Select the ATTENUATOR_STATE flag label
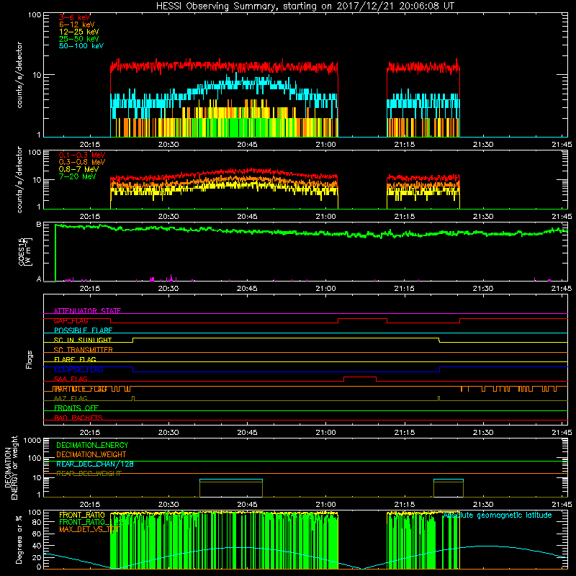Image resolution: width=576 pixels, height=576 pixels. click(x=87, y=311)
